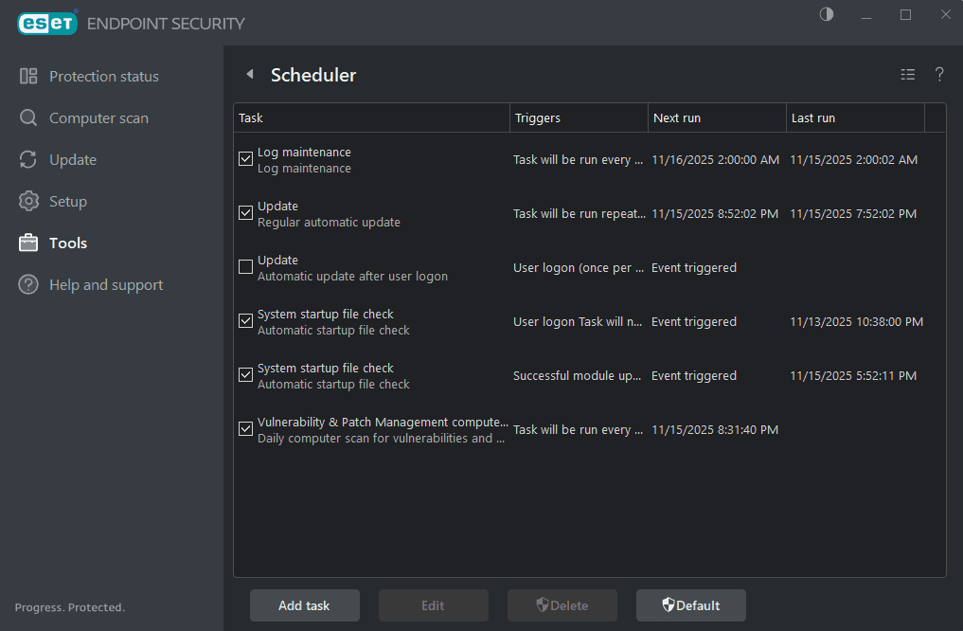Toggle checkbox for User logon startup file check
Image resolution: width=963 pixels, height=631 pixels.
[245, 321]
